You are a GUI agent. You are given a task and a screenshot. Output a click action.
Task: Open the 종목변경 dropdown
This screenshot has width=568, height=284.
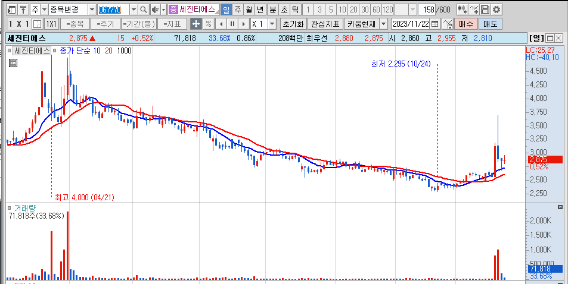tap(92, 10)
